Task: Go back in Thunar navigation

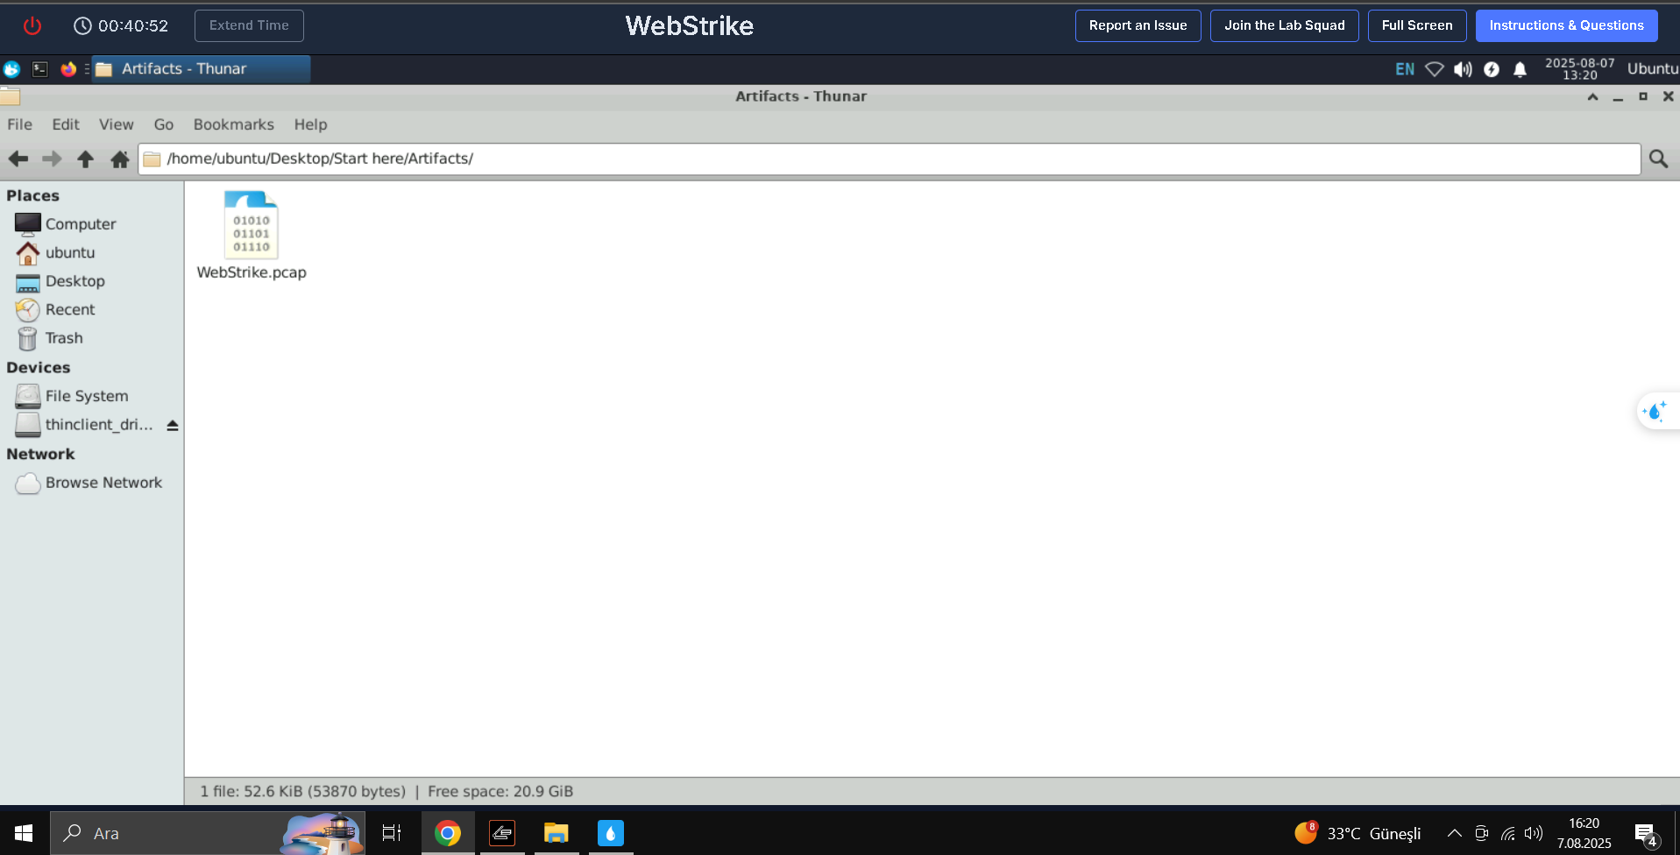Action: click(x=18, y=159)
